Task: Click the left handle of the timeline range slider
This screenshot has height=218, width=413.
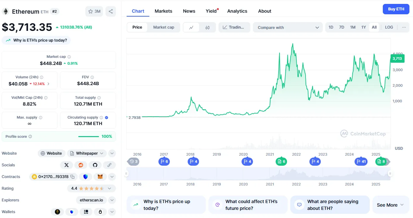Action: 127,174
